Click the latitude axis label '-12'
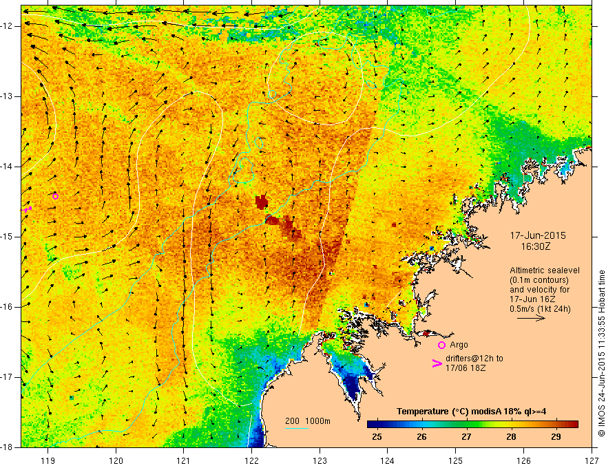Screen dimensions: 606x468 coord(8,26)
